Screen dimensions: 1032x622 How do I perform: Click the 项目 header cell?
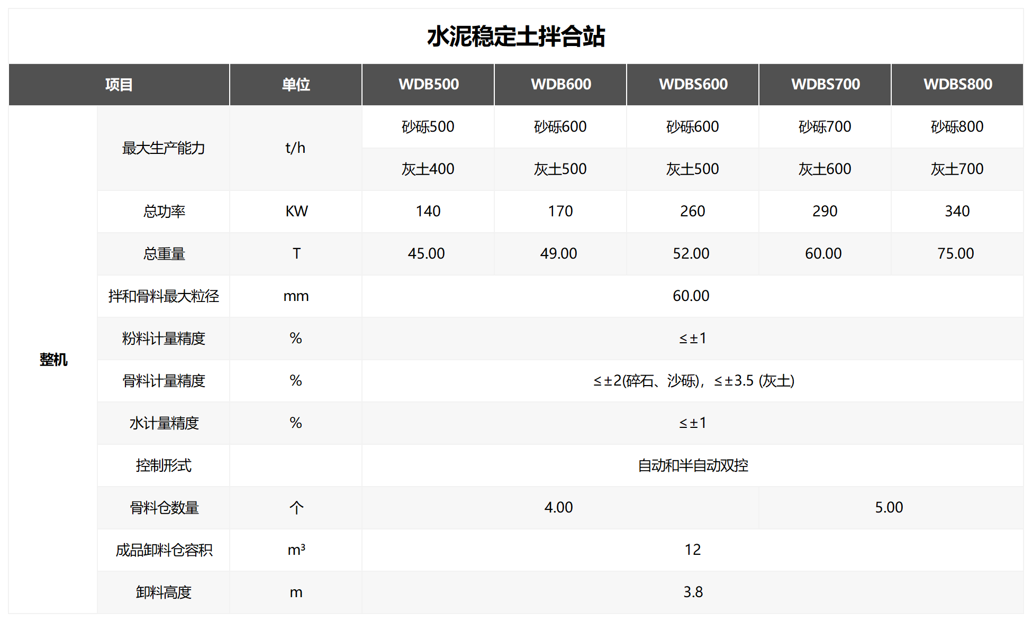[x=117, y=84]
